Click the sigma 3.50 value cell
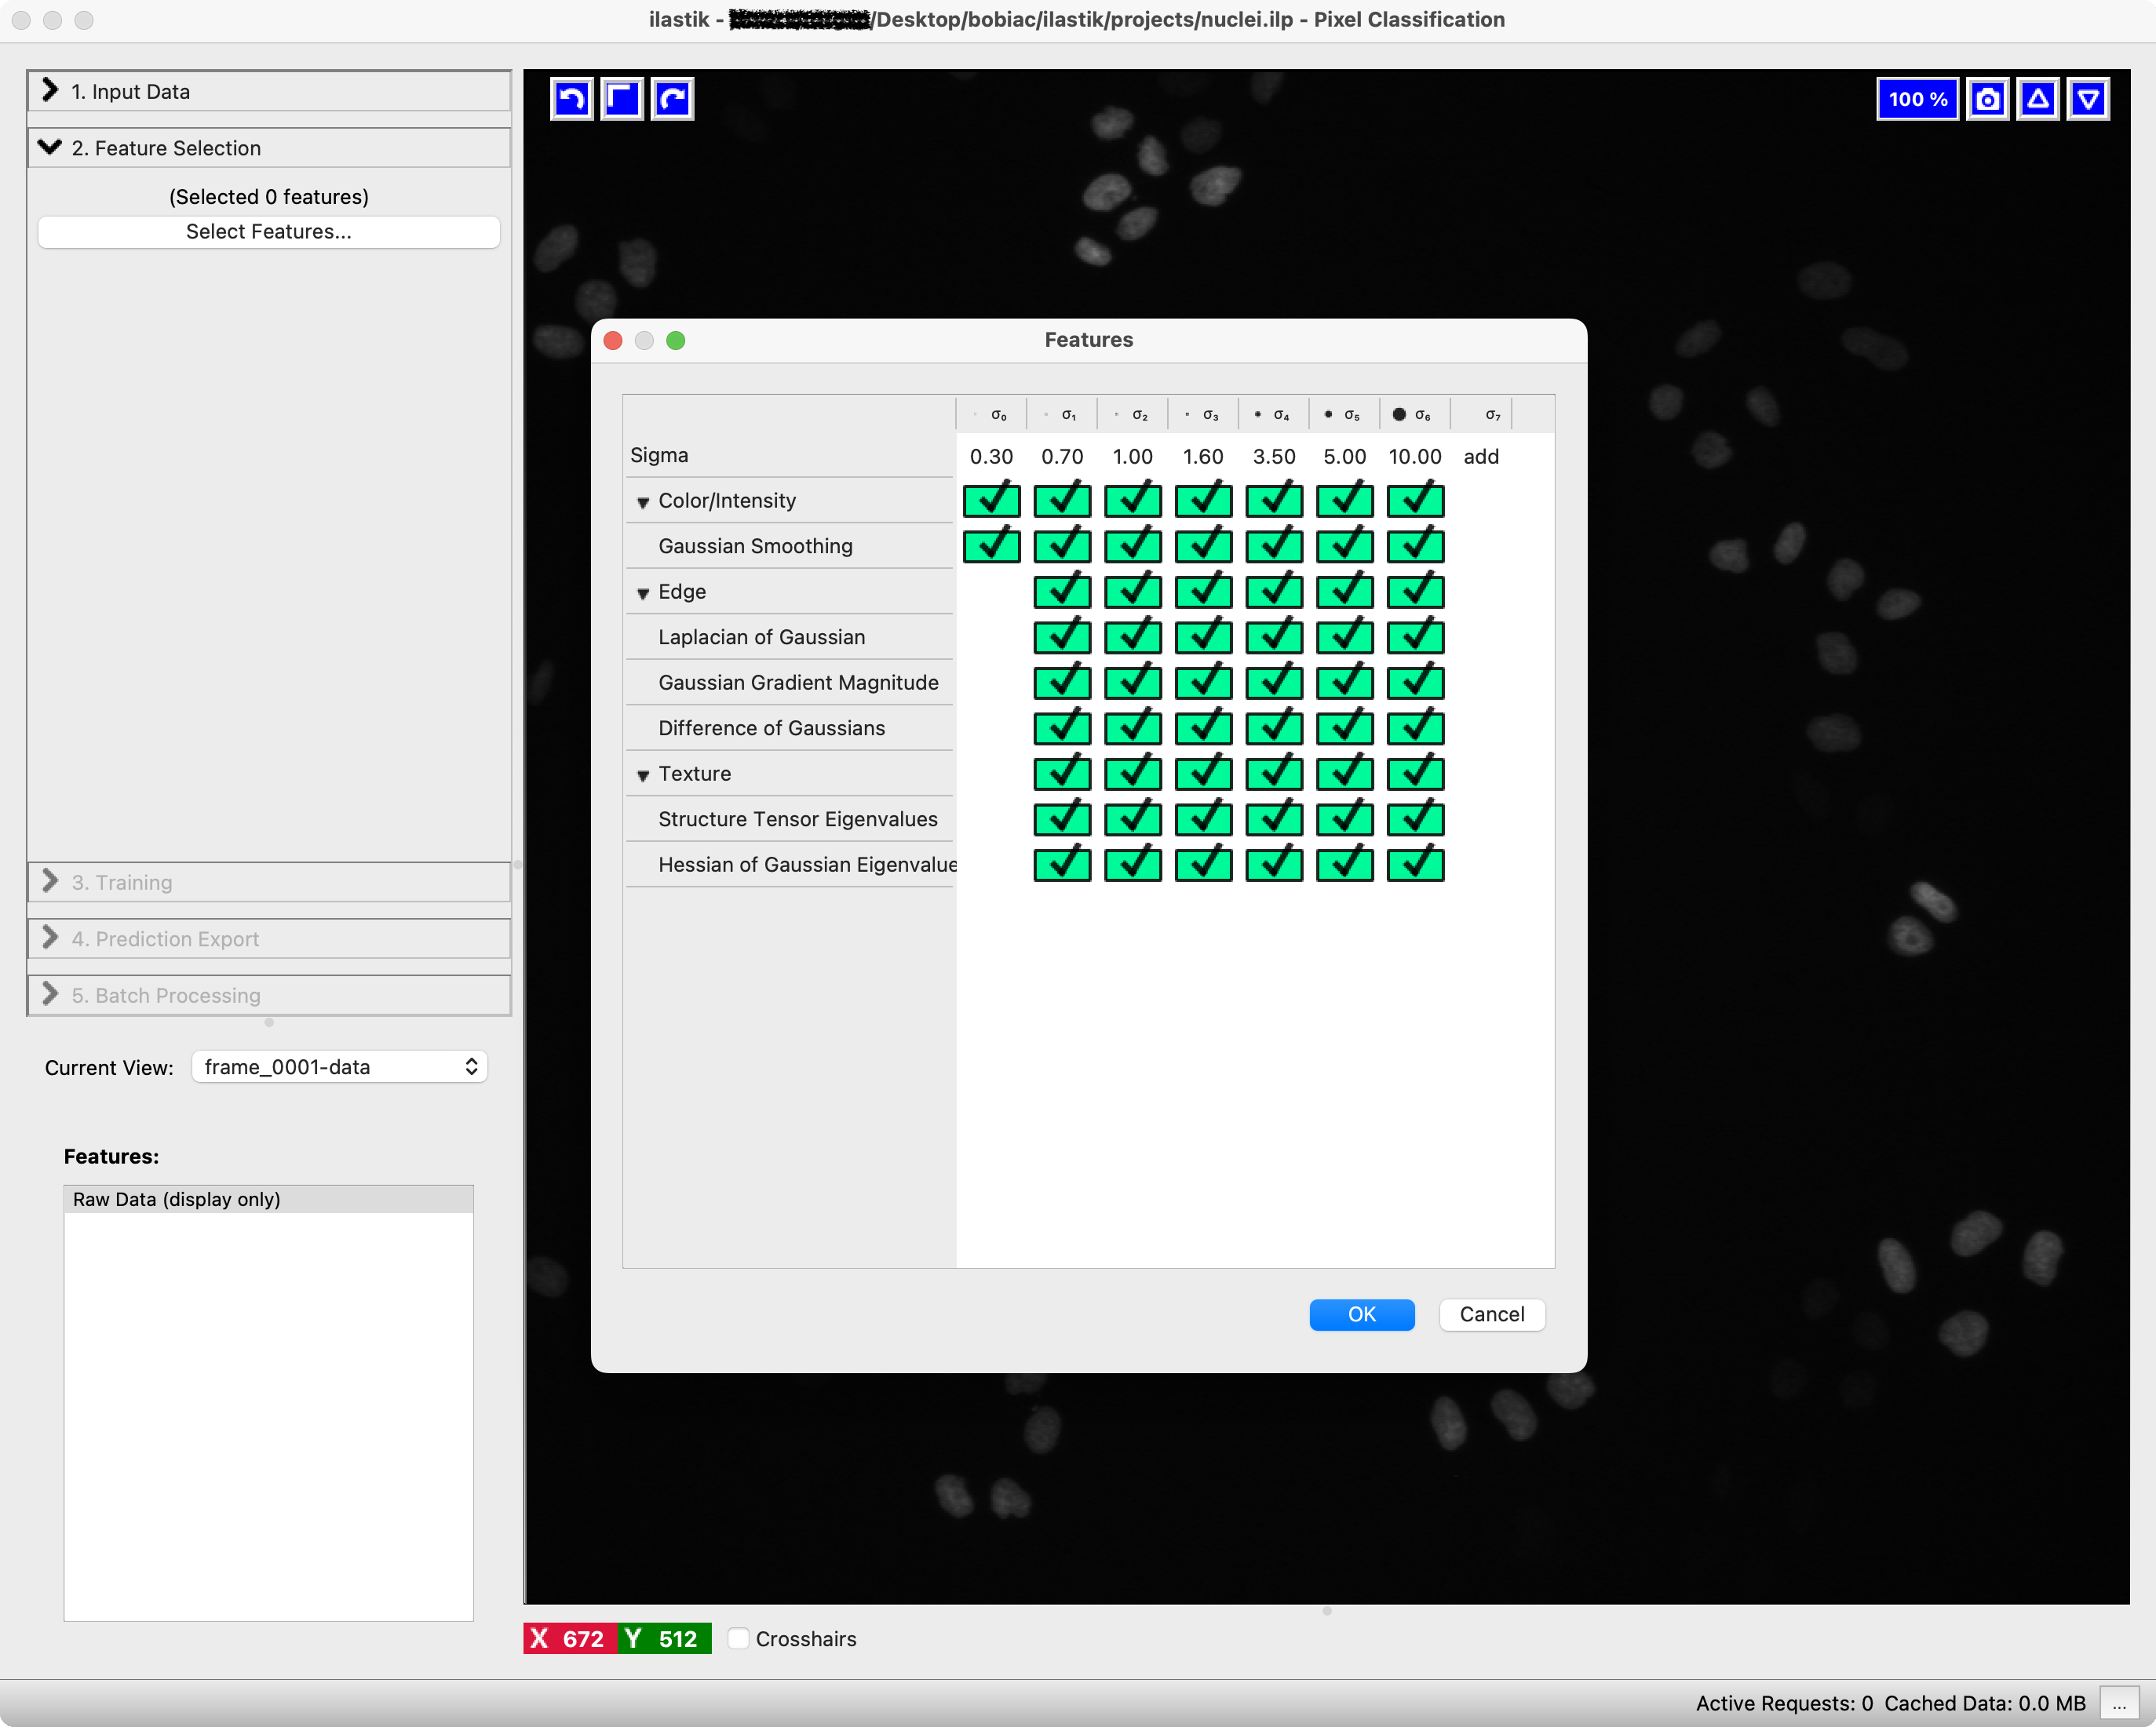 [1273, 457]
